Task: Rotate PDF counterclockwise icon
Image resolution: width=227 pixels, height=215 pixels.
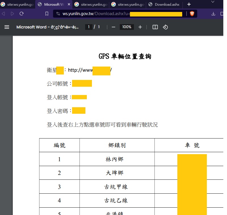Action: 165,27
